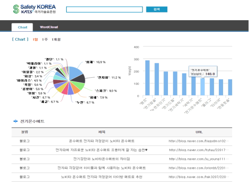Click the search input field
The height and width of the screenshot is (188, 249).
[x=105, y=10]
